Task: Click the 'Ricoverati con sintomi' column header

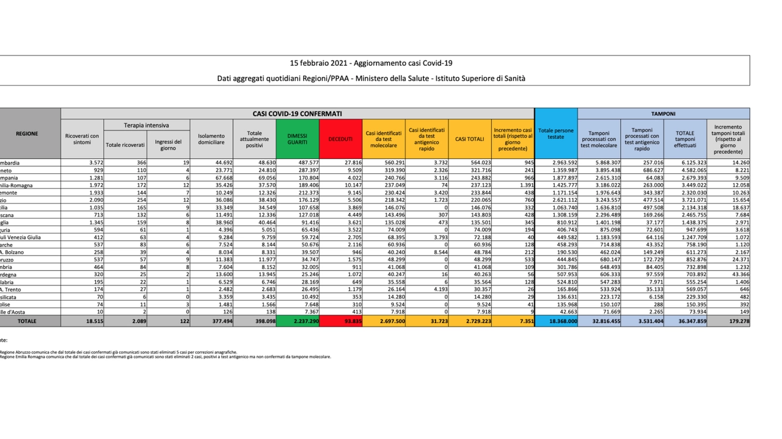Action: pyautogui.click(x=82, y=139)
